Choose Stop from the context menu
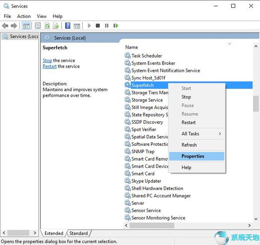Image resolution: width=260 pixels, height=245 pixels. point(197,97)
